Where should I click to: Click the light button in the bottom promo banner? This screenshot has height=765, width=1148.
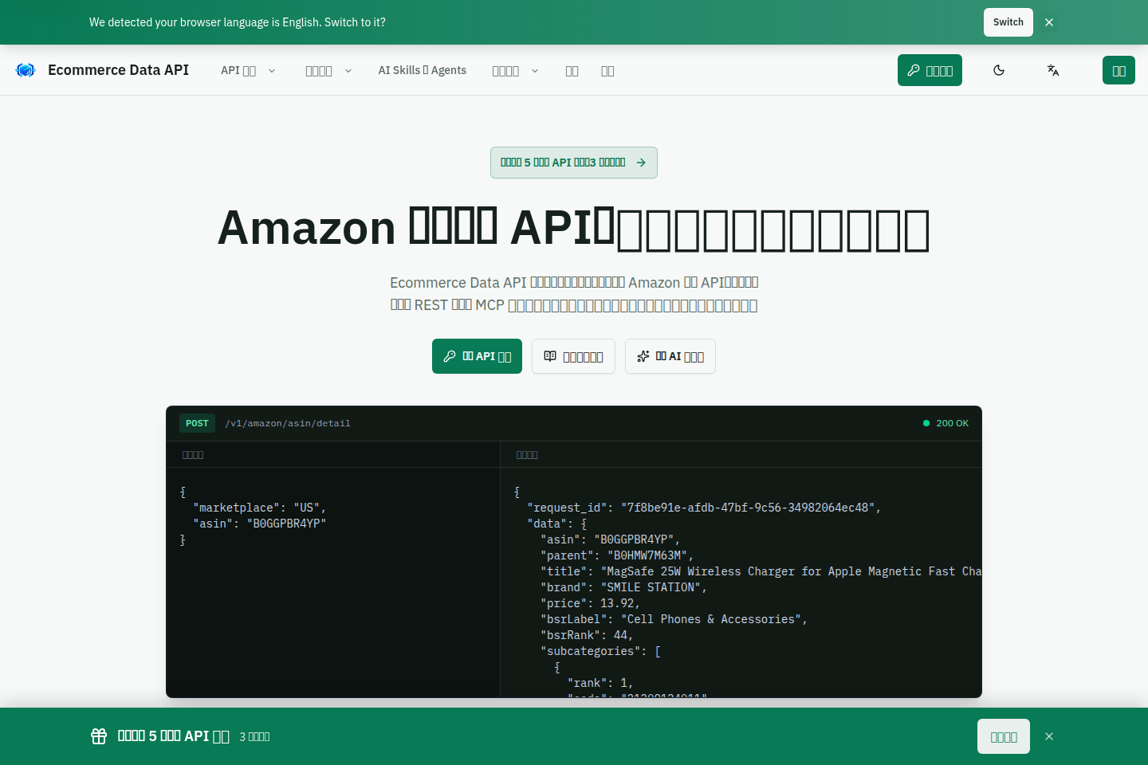point(1004,736)
